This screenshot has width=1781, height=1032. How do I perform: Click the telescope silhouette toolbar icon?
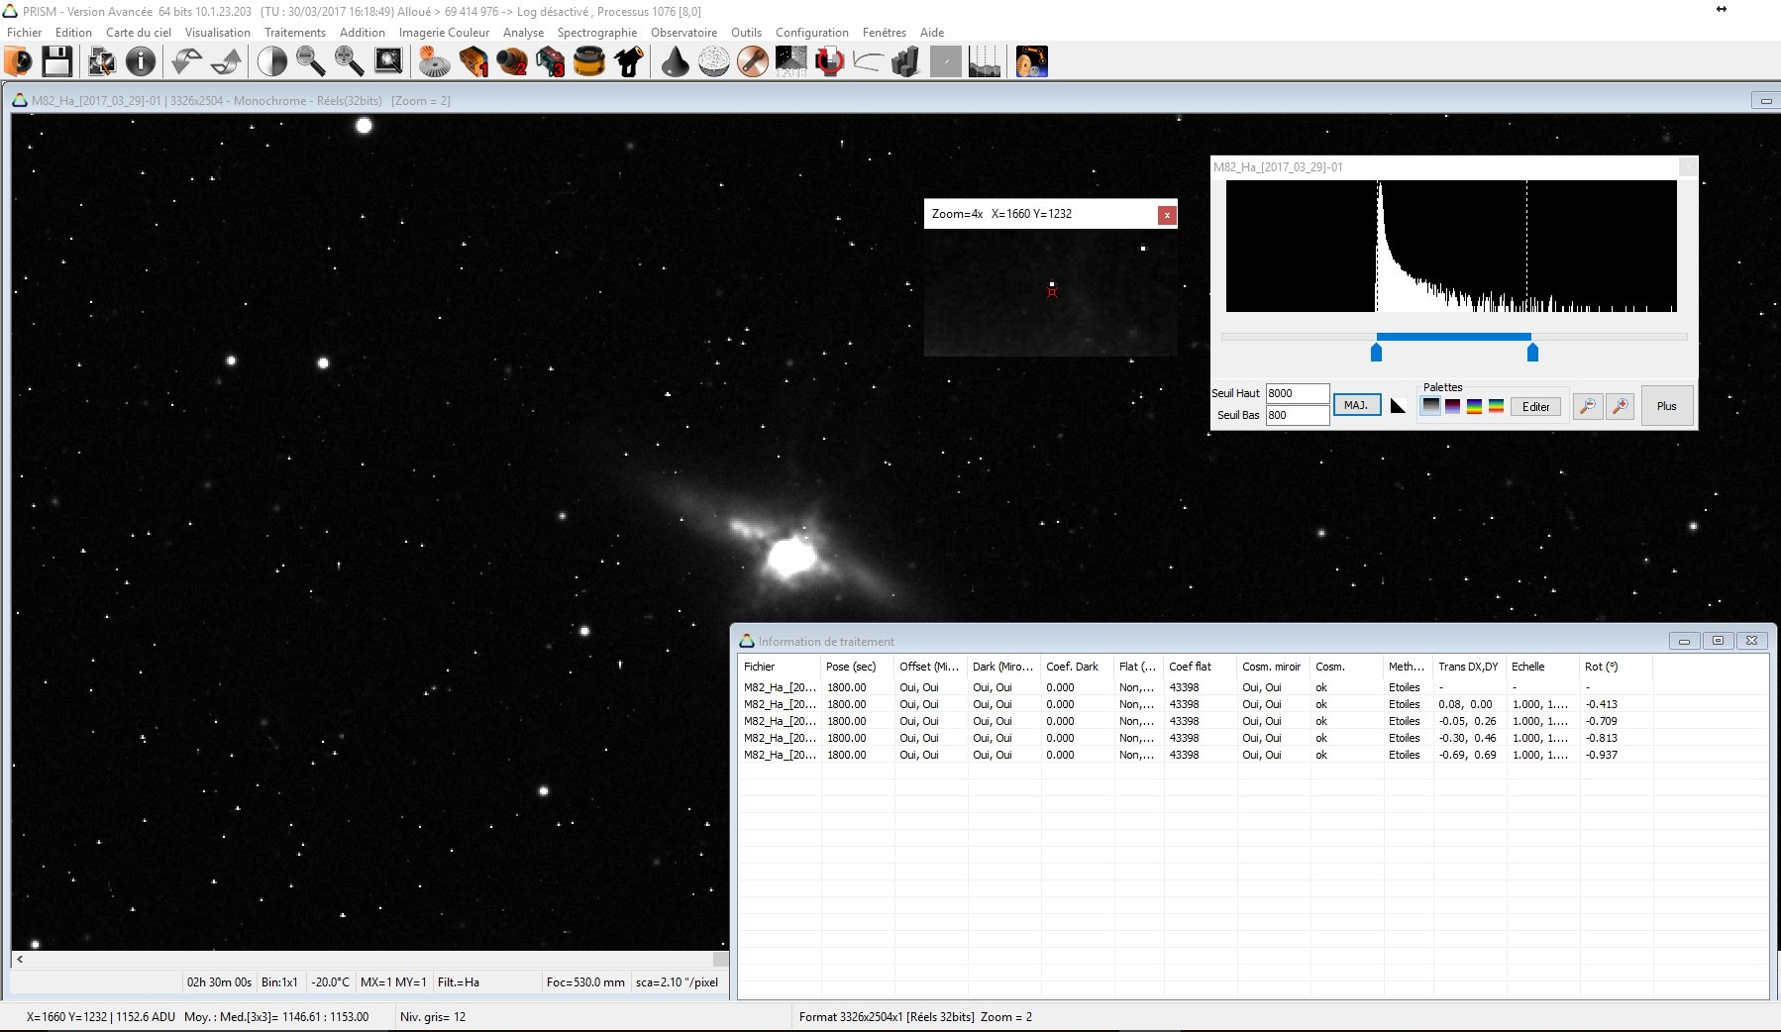tap(628, 61)
